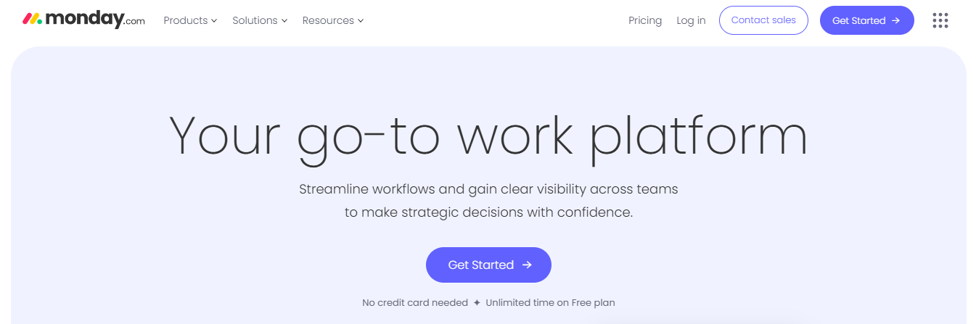976x324 pixels.
Task: Click the arrow icon in the large Get Started button
Action: point(528,265)
